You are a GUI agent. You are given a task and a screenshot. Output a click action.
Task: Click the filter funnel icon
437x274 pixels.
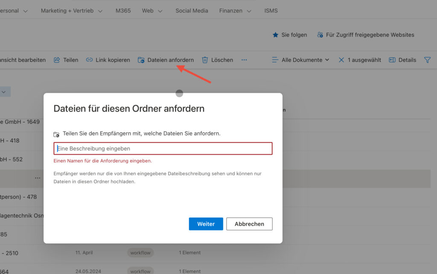pos(427,60)
